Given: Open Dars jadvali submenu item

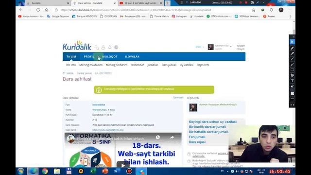Looking at the screenshot, I should (169, 65).
